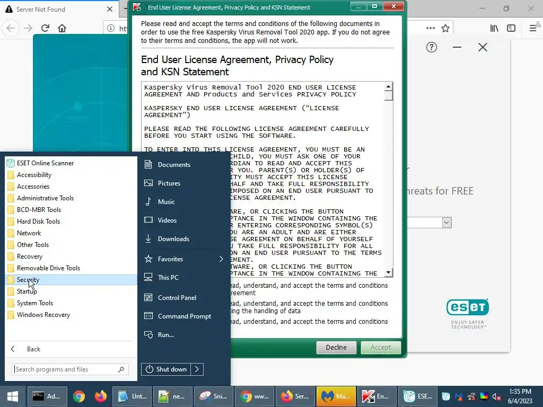Screen dimensions: 543x407
Task: Launch pinned Chrome from the taskbar
Action: click(79, 396)
